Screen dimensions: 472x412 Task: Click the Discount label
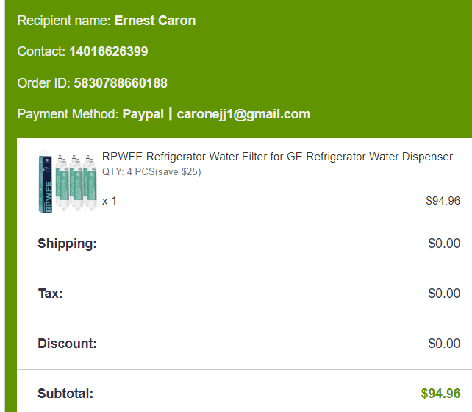(x=67, y=344)
